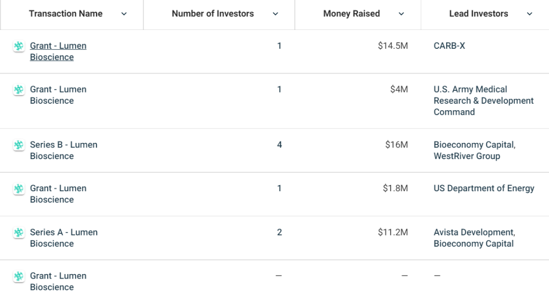Open Series A - Lumen Bioscience transaction
549x302 pixels.
[64, 238]
